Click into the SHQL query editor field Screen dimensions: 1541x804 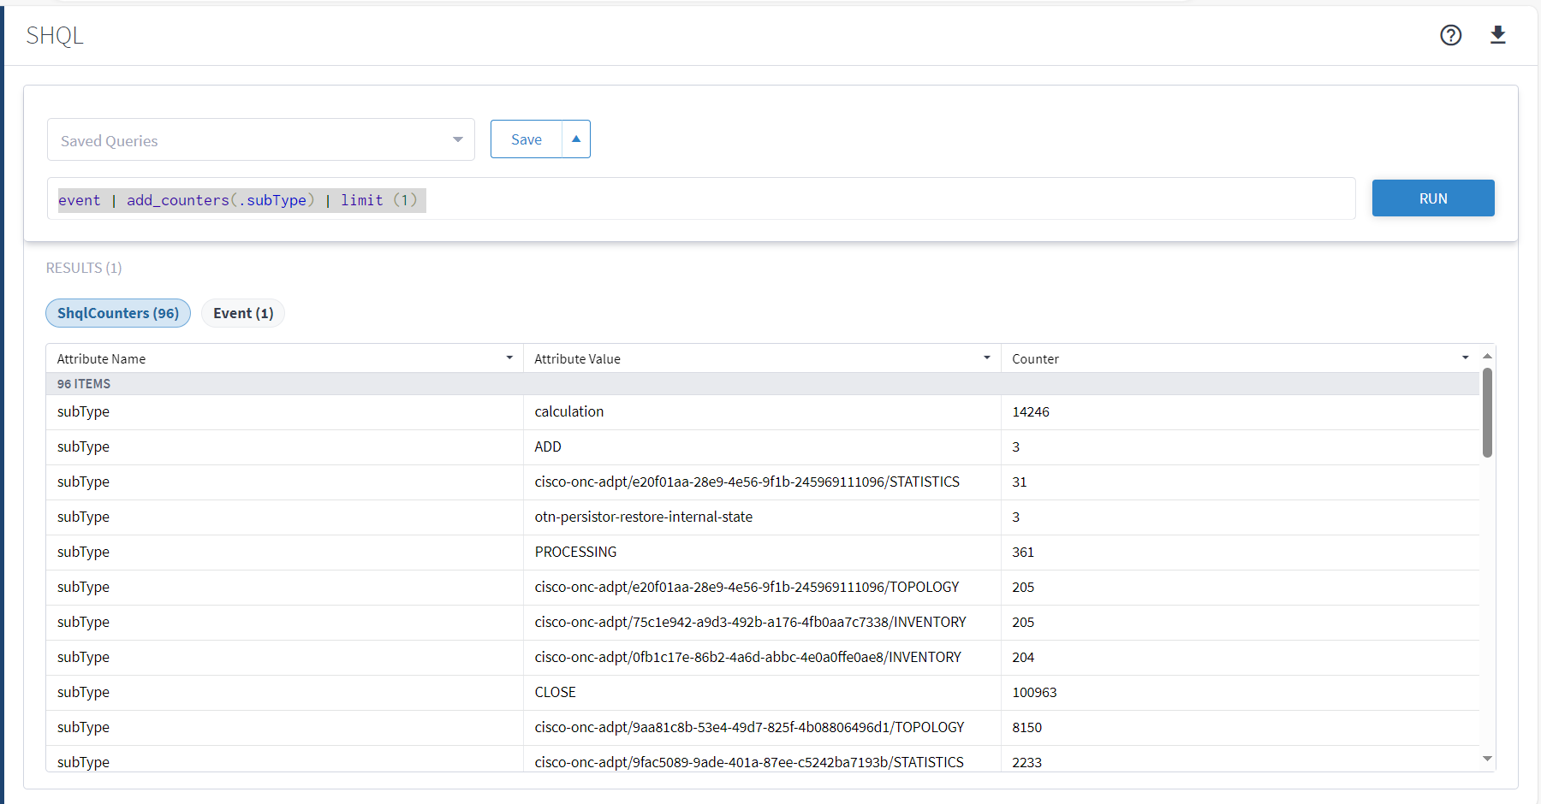pos(856,199)
